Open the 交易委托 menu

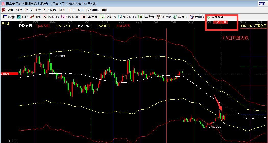click(x=93, y=10)
